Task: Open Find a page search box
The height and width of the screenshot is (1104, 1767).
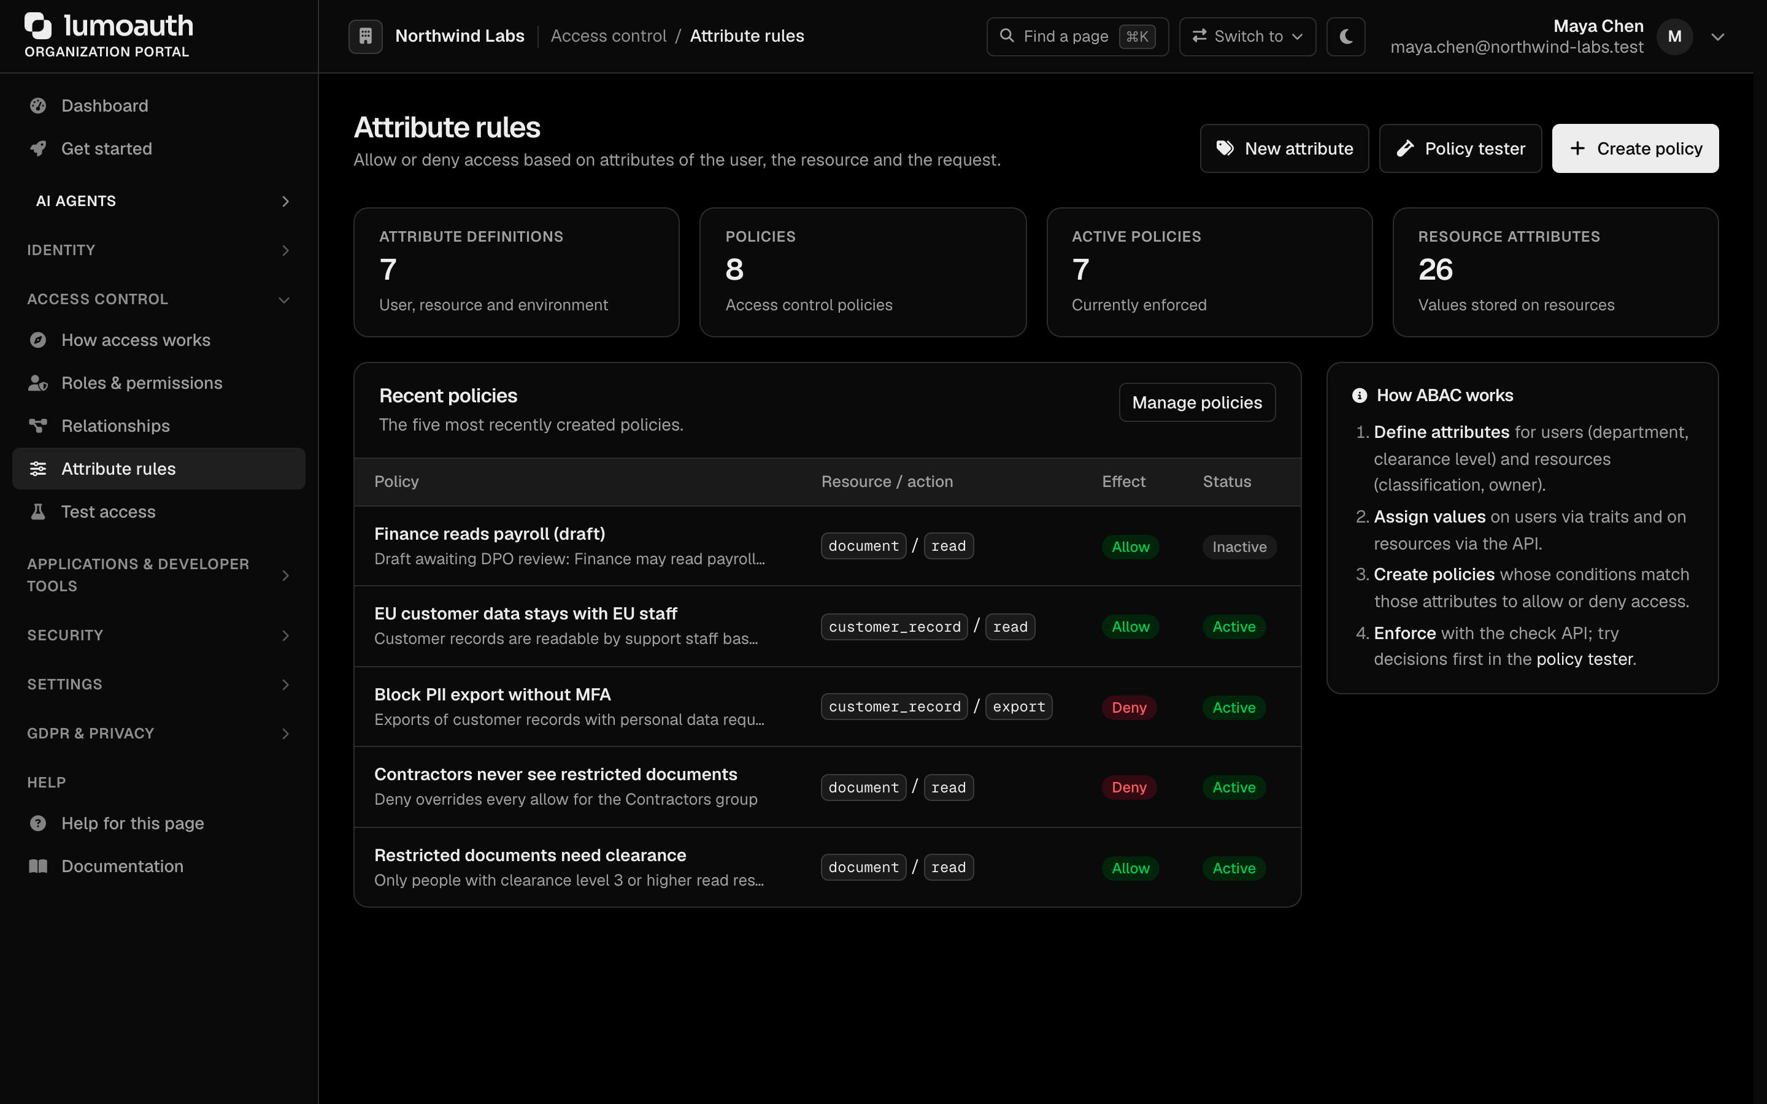Action: click(x=1077, y=37)
